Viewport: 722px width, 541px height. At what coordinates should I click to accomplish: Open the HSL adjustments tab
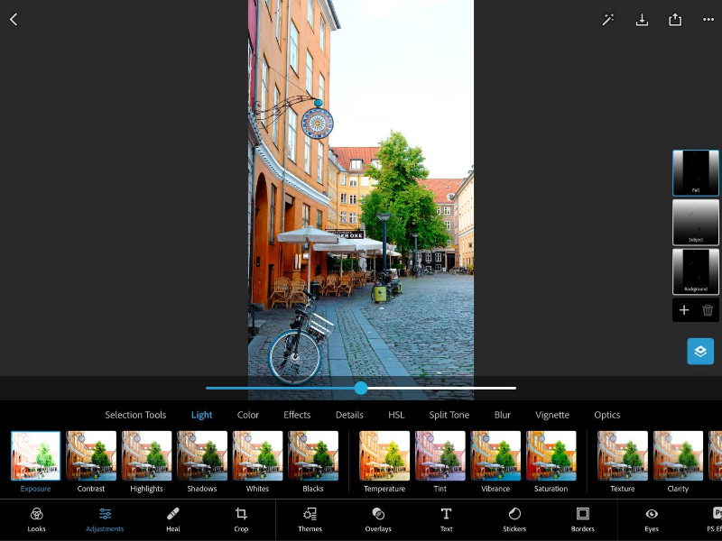(394, 415)
